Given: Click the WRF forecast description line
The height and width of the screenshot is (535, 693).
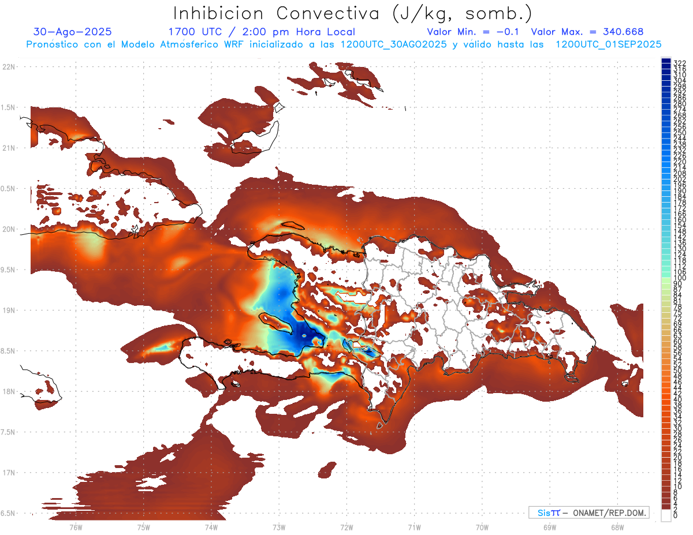Looking at the screenshot, I should click(x=344, y=44).
